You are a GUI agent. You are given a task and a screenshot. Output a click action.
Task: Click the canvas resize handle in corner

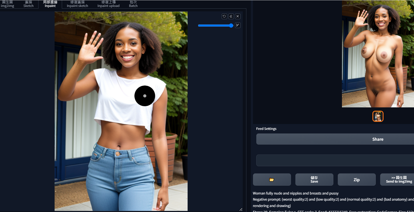[241, 209]
